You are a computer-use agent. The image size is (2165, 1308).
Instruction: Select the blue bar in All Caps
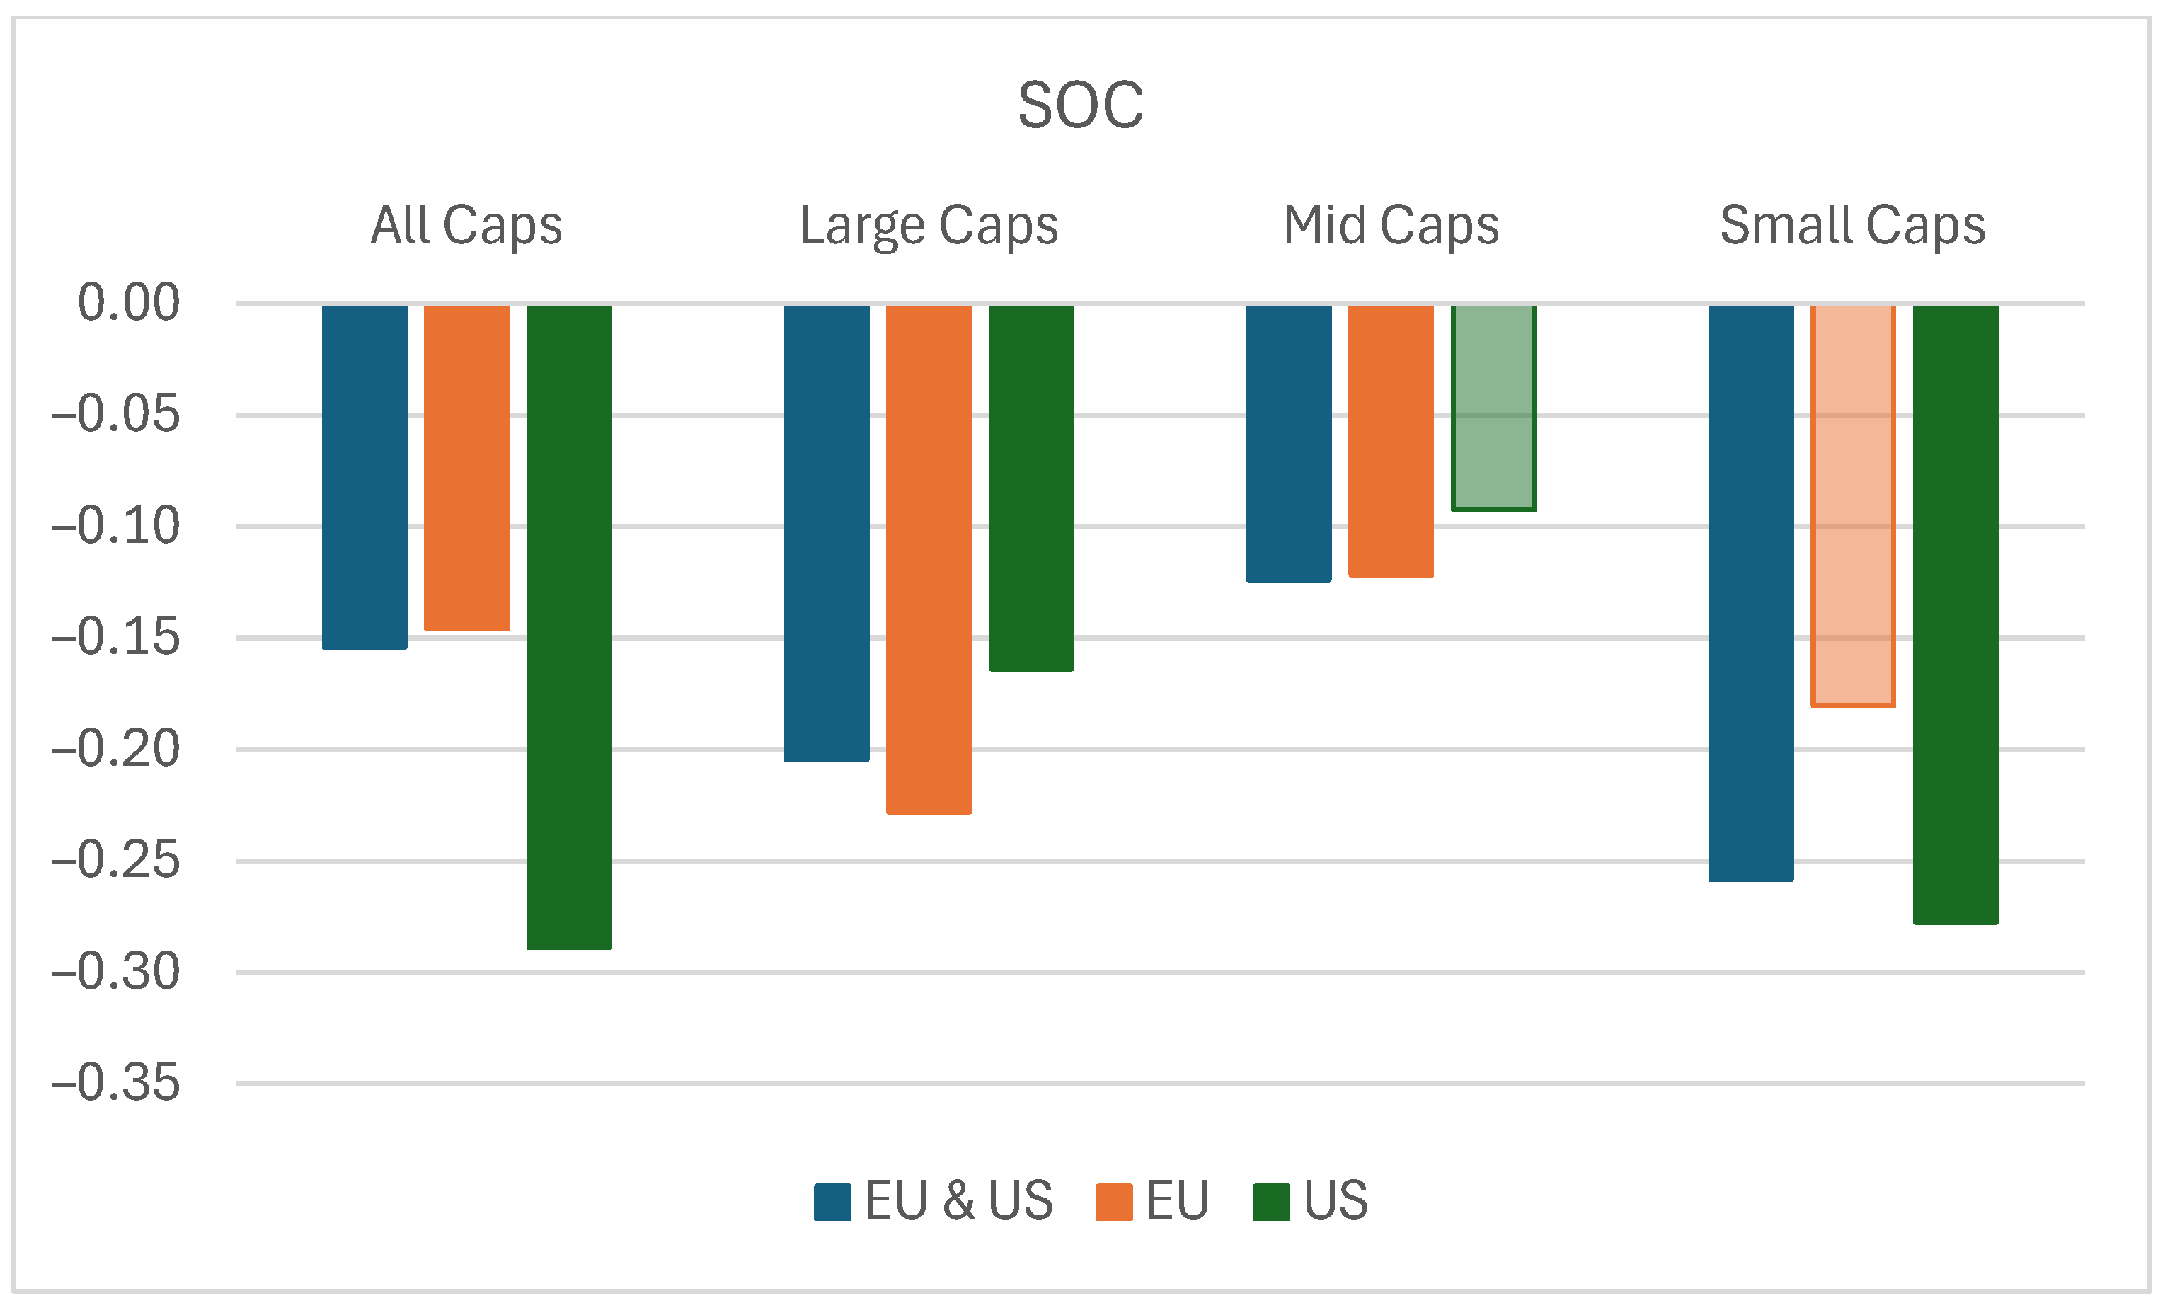[364, 476]
